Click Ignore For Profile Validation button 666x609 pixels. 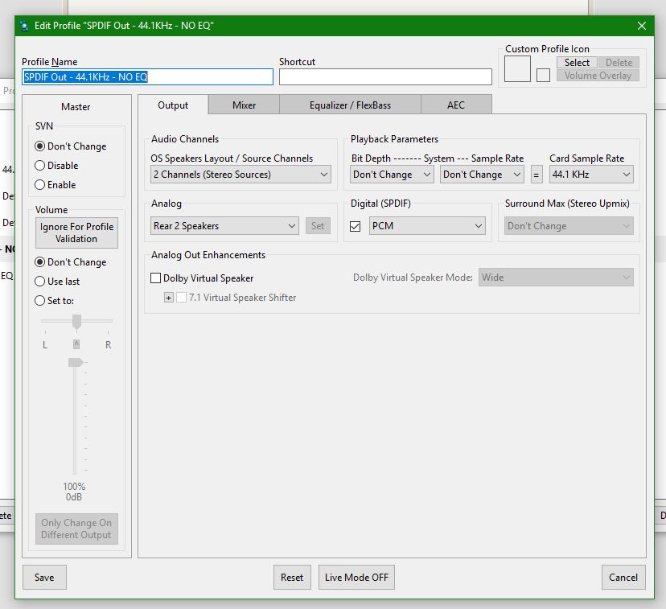76,232
